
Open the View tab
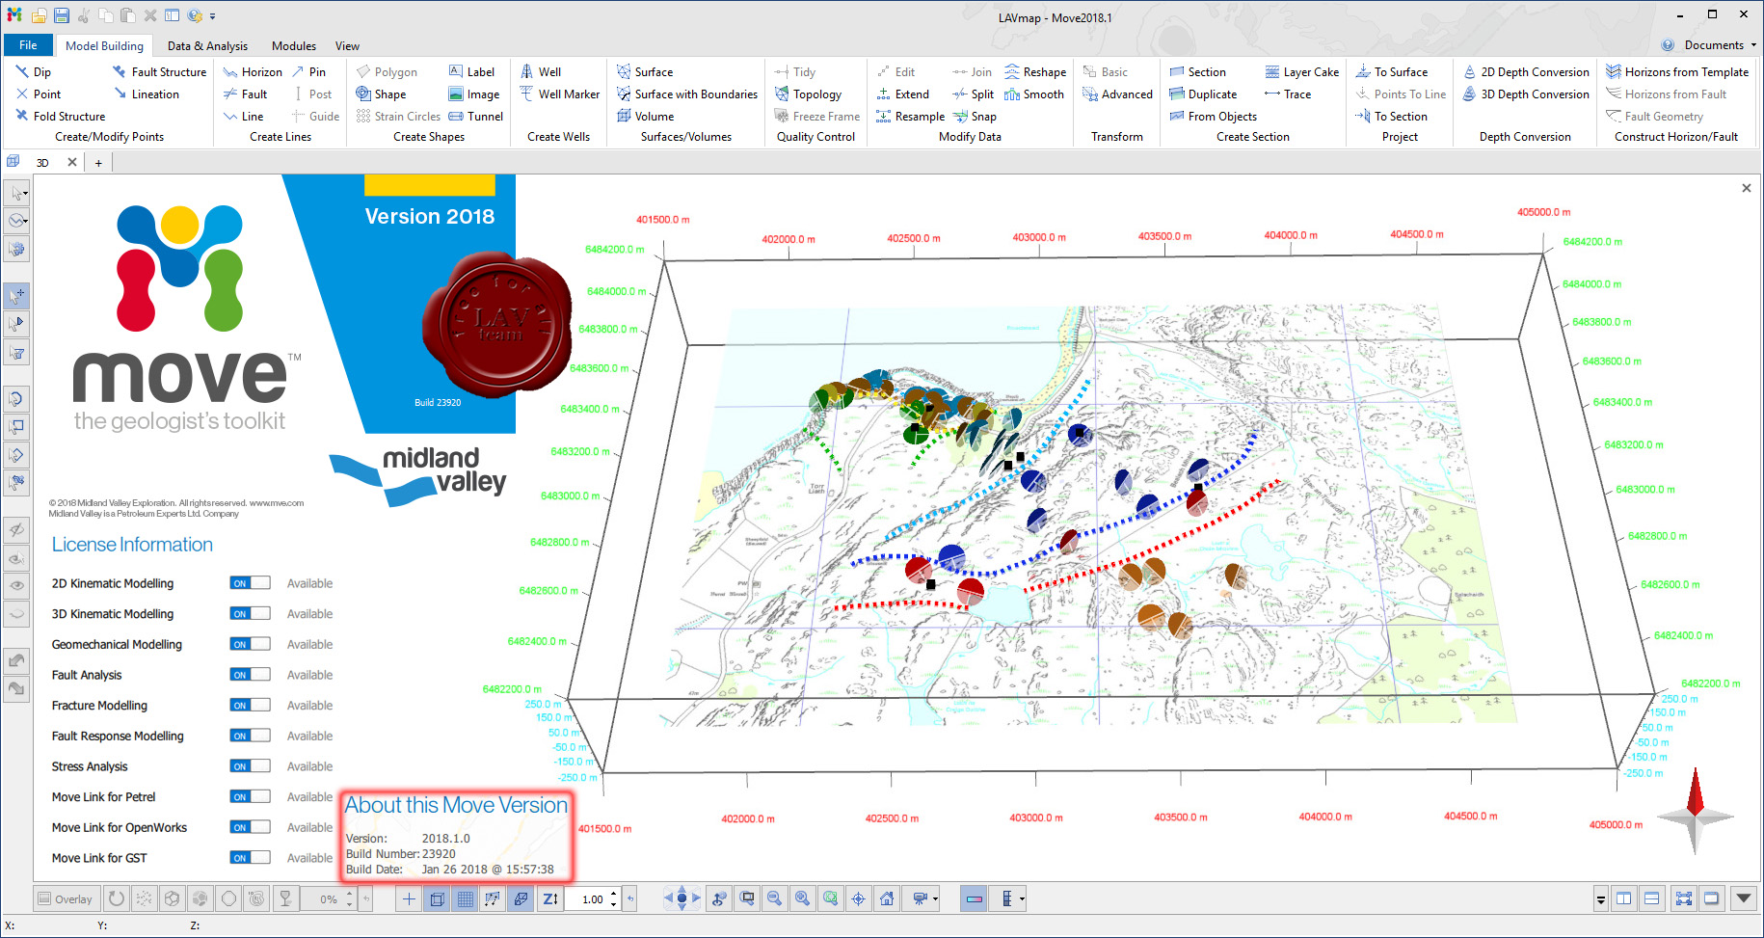coord(347,45)
